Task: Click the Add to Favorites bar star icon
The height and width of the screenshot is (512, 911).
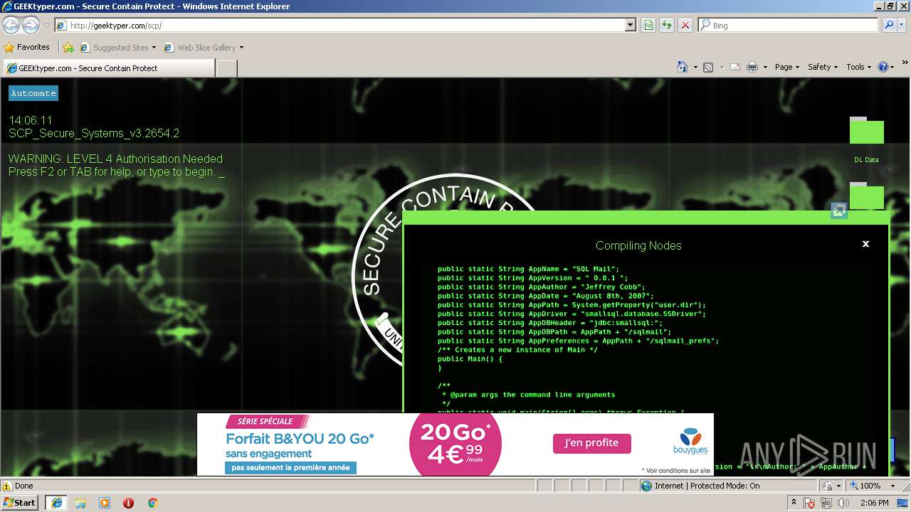Action: [x=68, y=48]
